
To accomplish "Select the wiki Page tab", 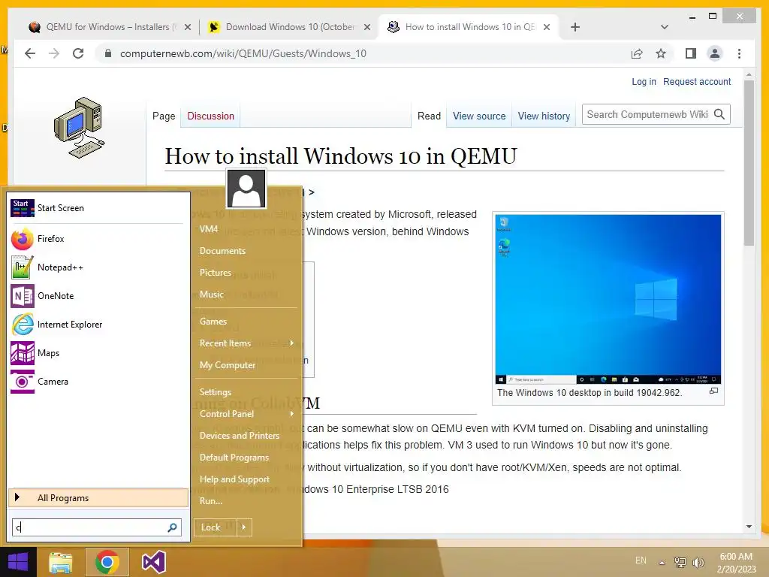I will point(164,116).
